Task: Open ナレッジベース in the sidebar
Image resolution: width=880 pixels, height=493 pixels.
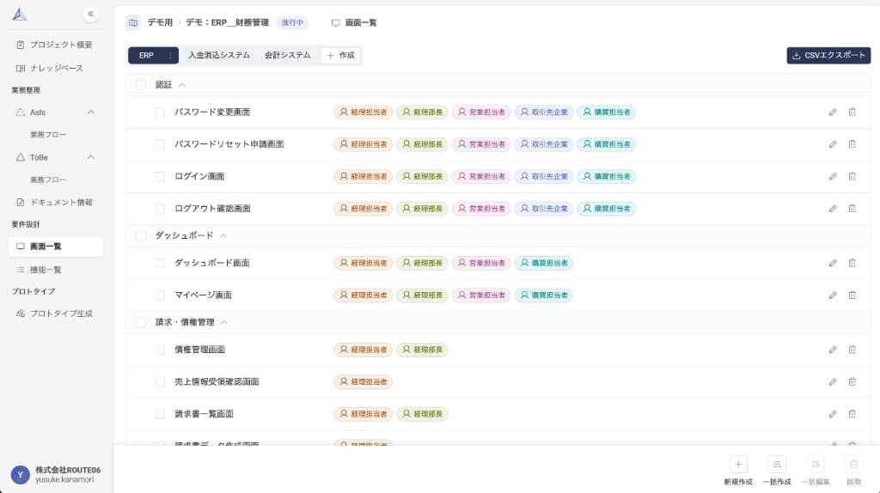Action: 56,69
